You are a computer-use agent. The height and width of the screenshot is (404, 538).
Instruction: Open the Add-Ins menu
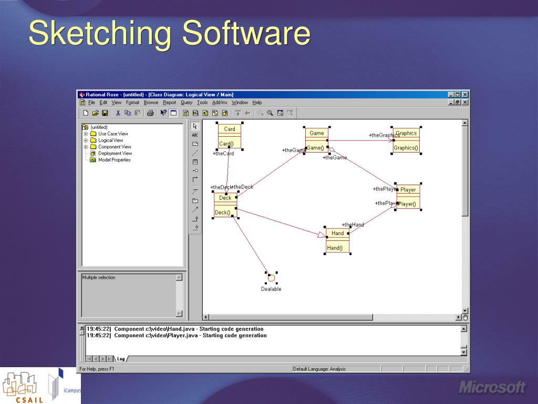pyautogui.click(x=220, y=103)
